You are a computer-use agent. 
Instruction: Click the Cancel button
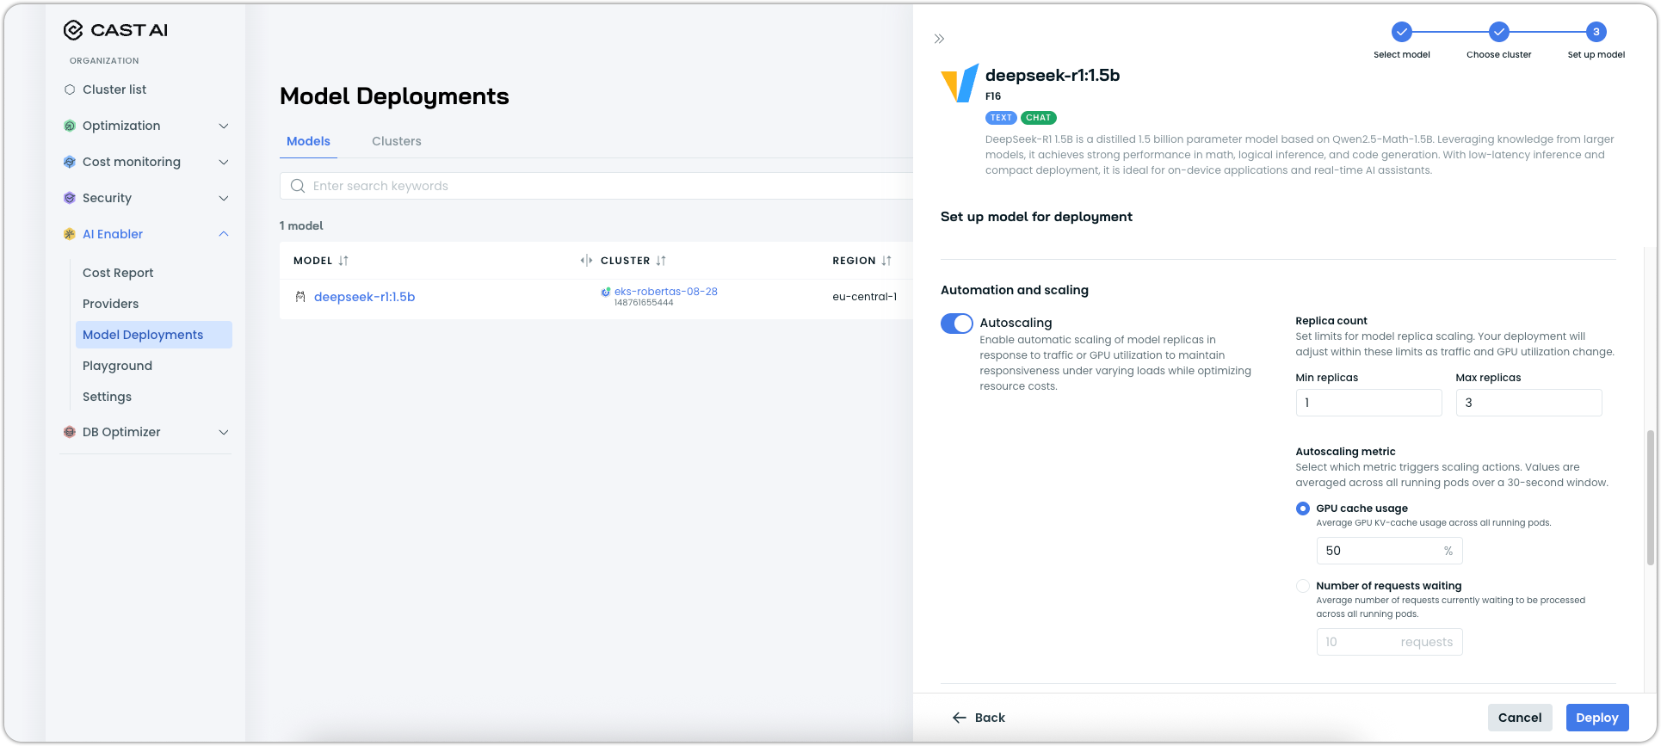[1520, 718]
